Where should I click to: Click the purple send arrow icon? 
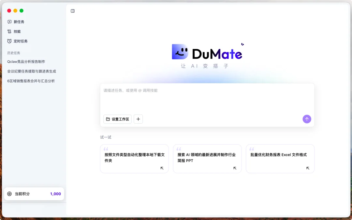(307, 119)
